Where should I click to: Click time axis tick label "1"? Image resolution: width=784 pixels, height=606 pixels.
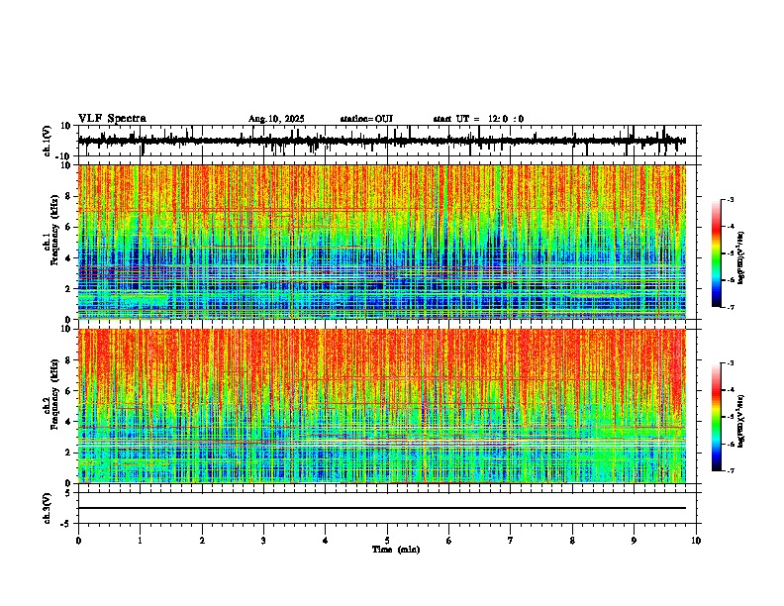(x=140, y=541)
